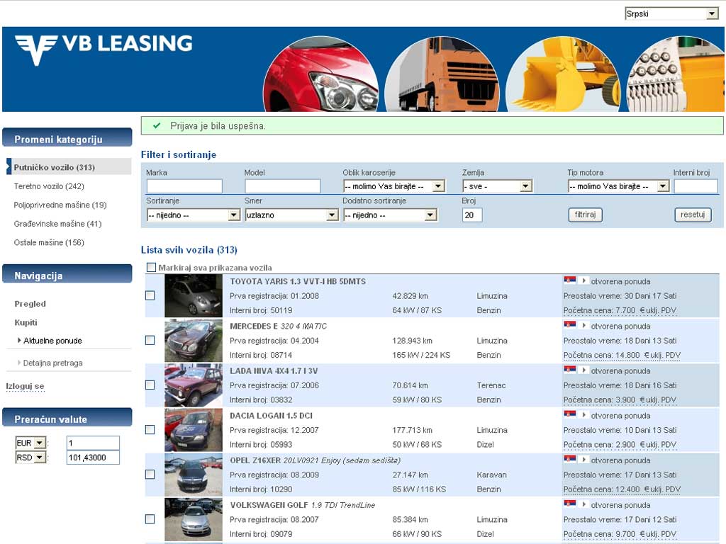This screenshot has height=544, width=726.
Task: Open the EUR currency dropdown
Action: [x=30, y=443]
